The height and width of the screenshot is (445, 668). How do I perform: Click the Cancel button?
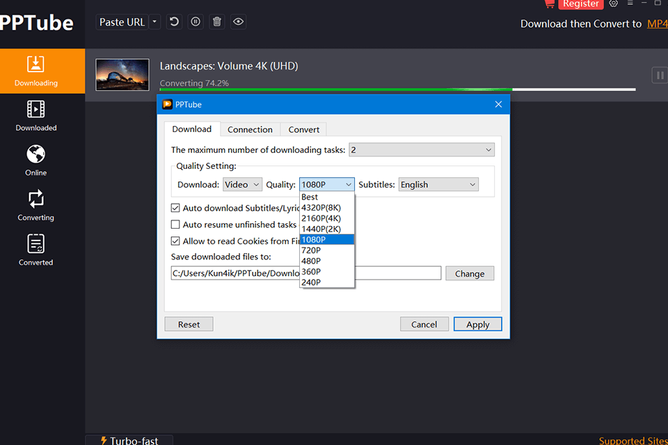click(424, 325)
